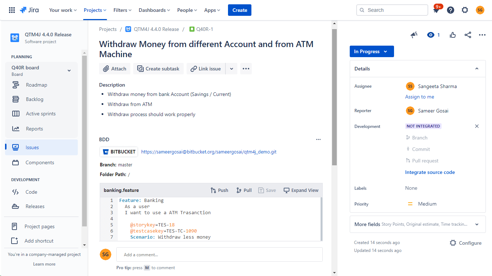Open the notifications bell
This screenshot has height=276, width=492.
436,10
